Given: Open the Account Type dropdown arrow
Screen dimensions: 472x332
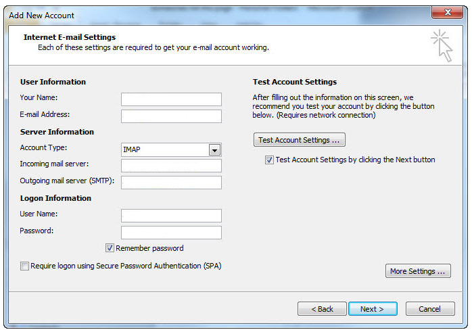Looking at the screenshot, I should (214, 150).
